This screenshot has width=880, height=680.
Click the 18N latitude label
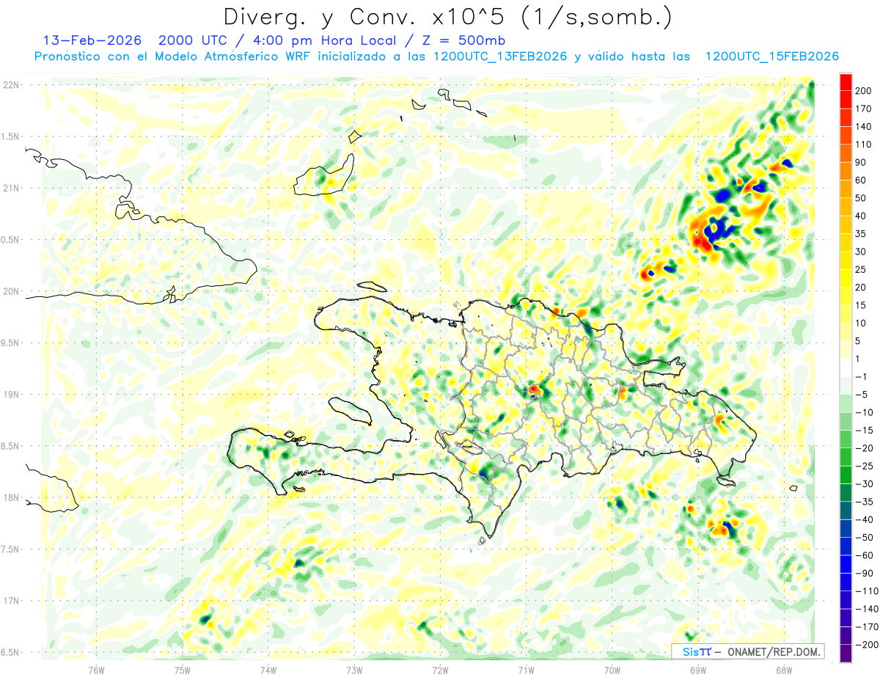coord(10,498)
